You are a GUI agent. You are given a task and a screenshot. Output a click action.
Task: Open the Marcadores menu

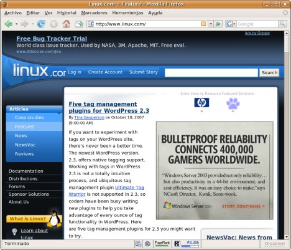pos(94,13)
